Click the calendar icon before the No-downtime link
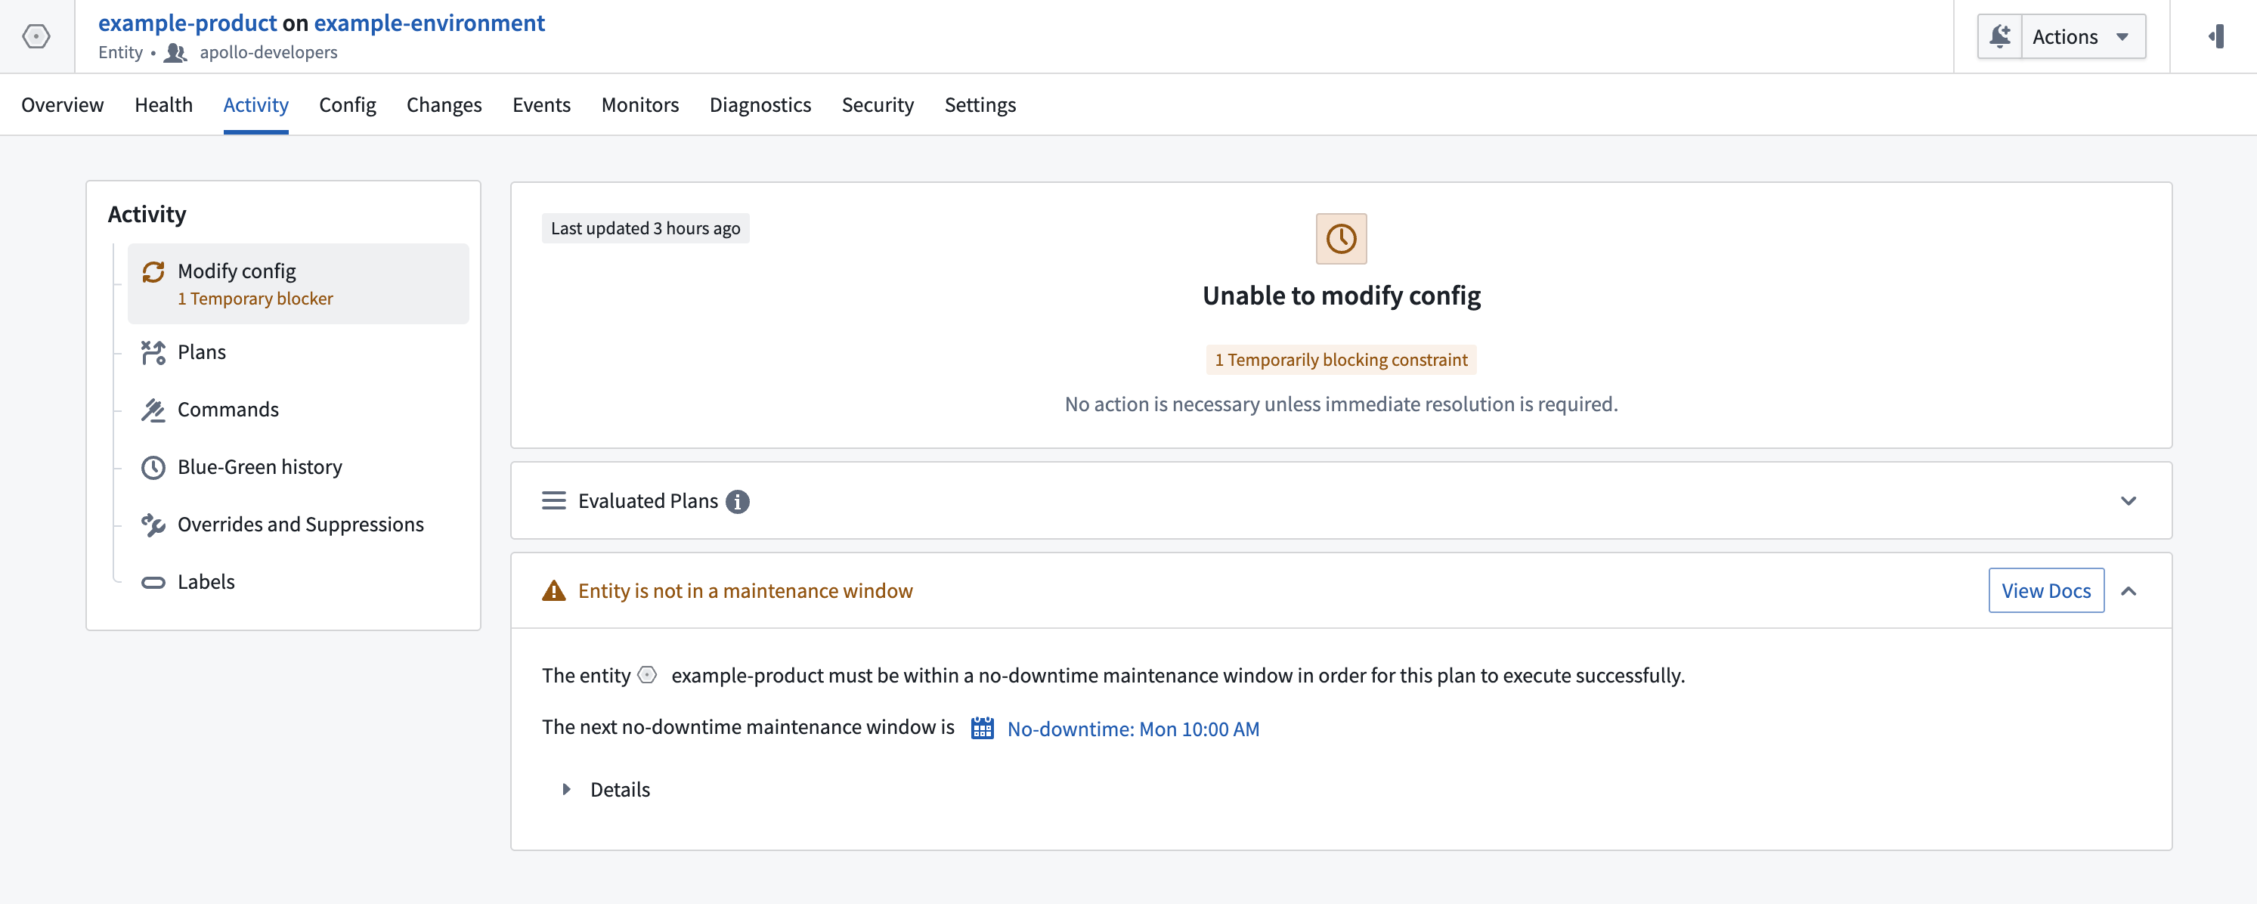Viewport: 2257px width, 904px height. 982,727
